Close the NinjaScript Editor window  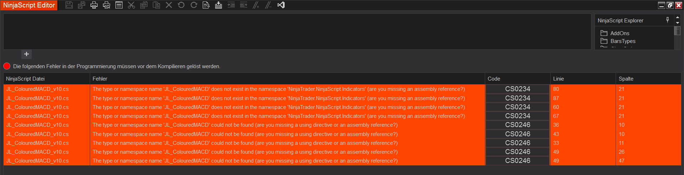click(679, 5)
